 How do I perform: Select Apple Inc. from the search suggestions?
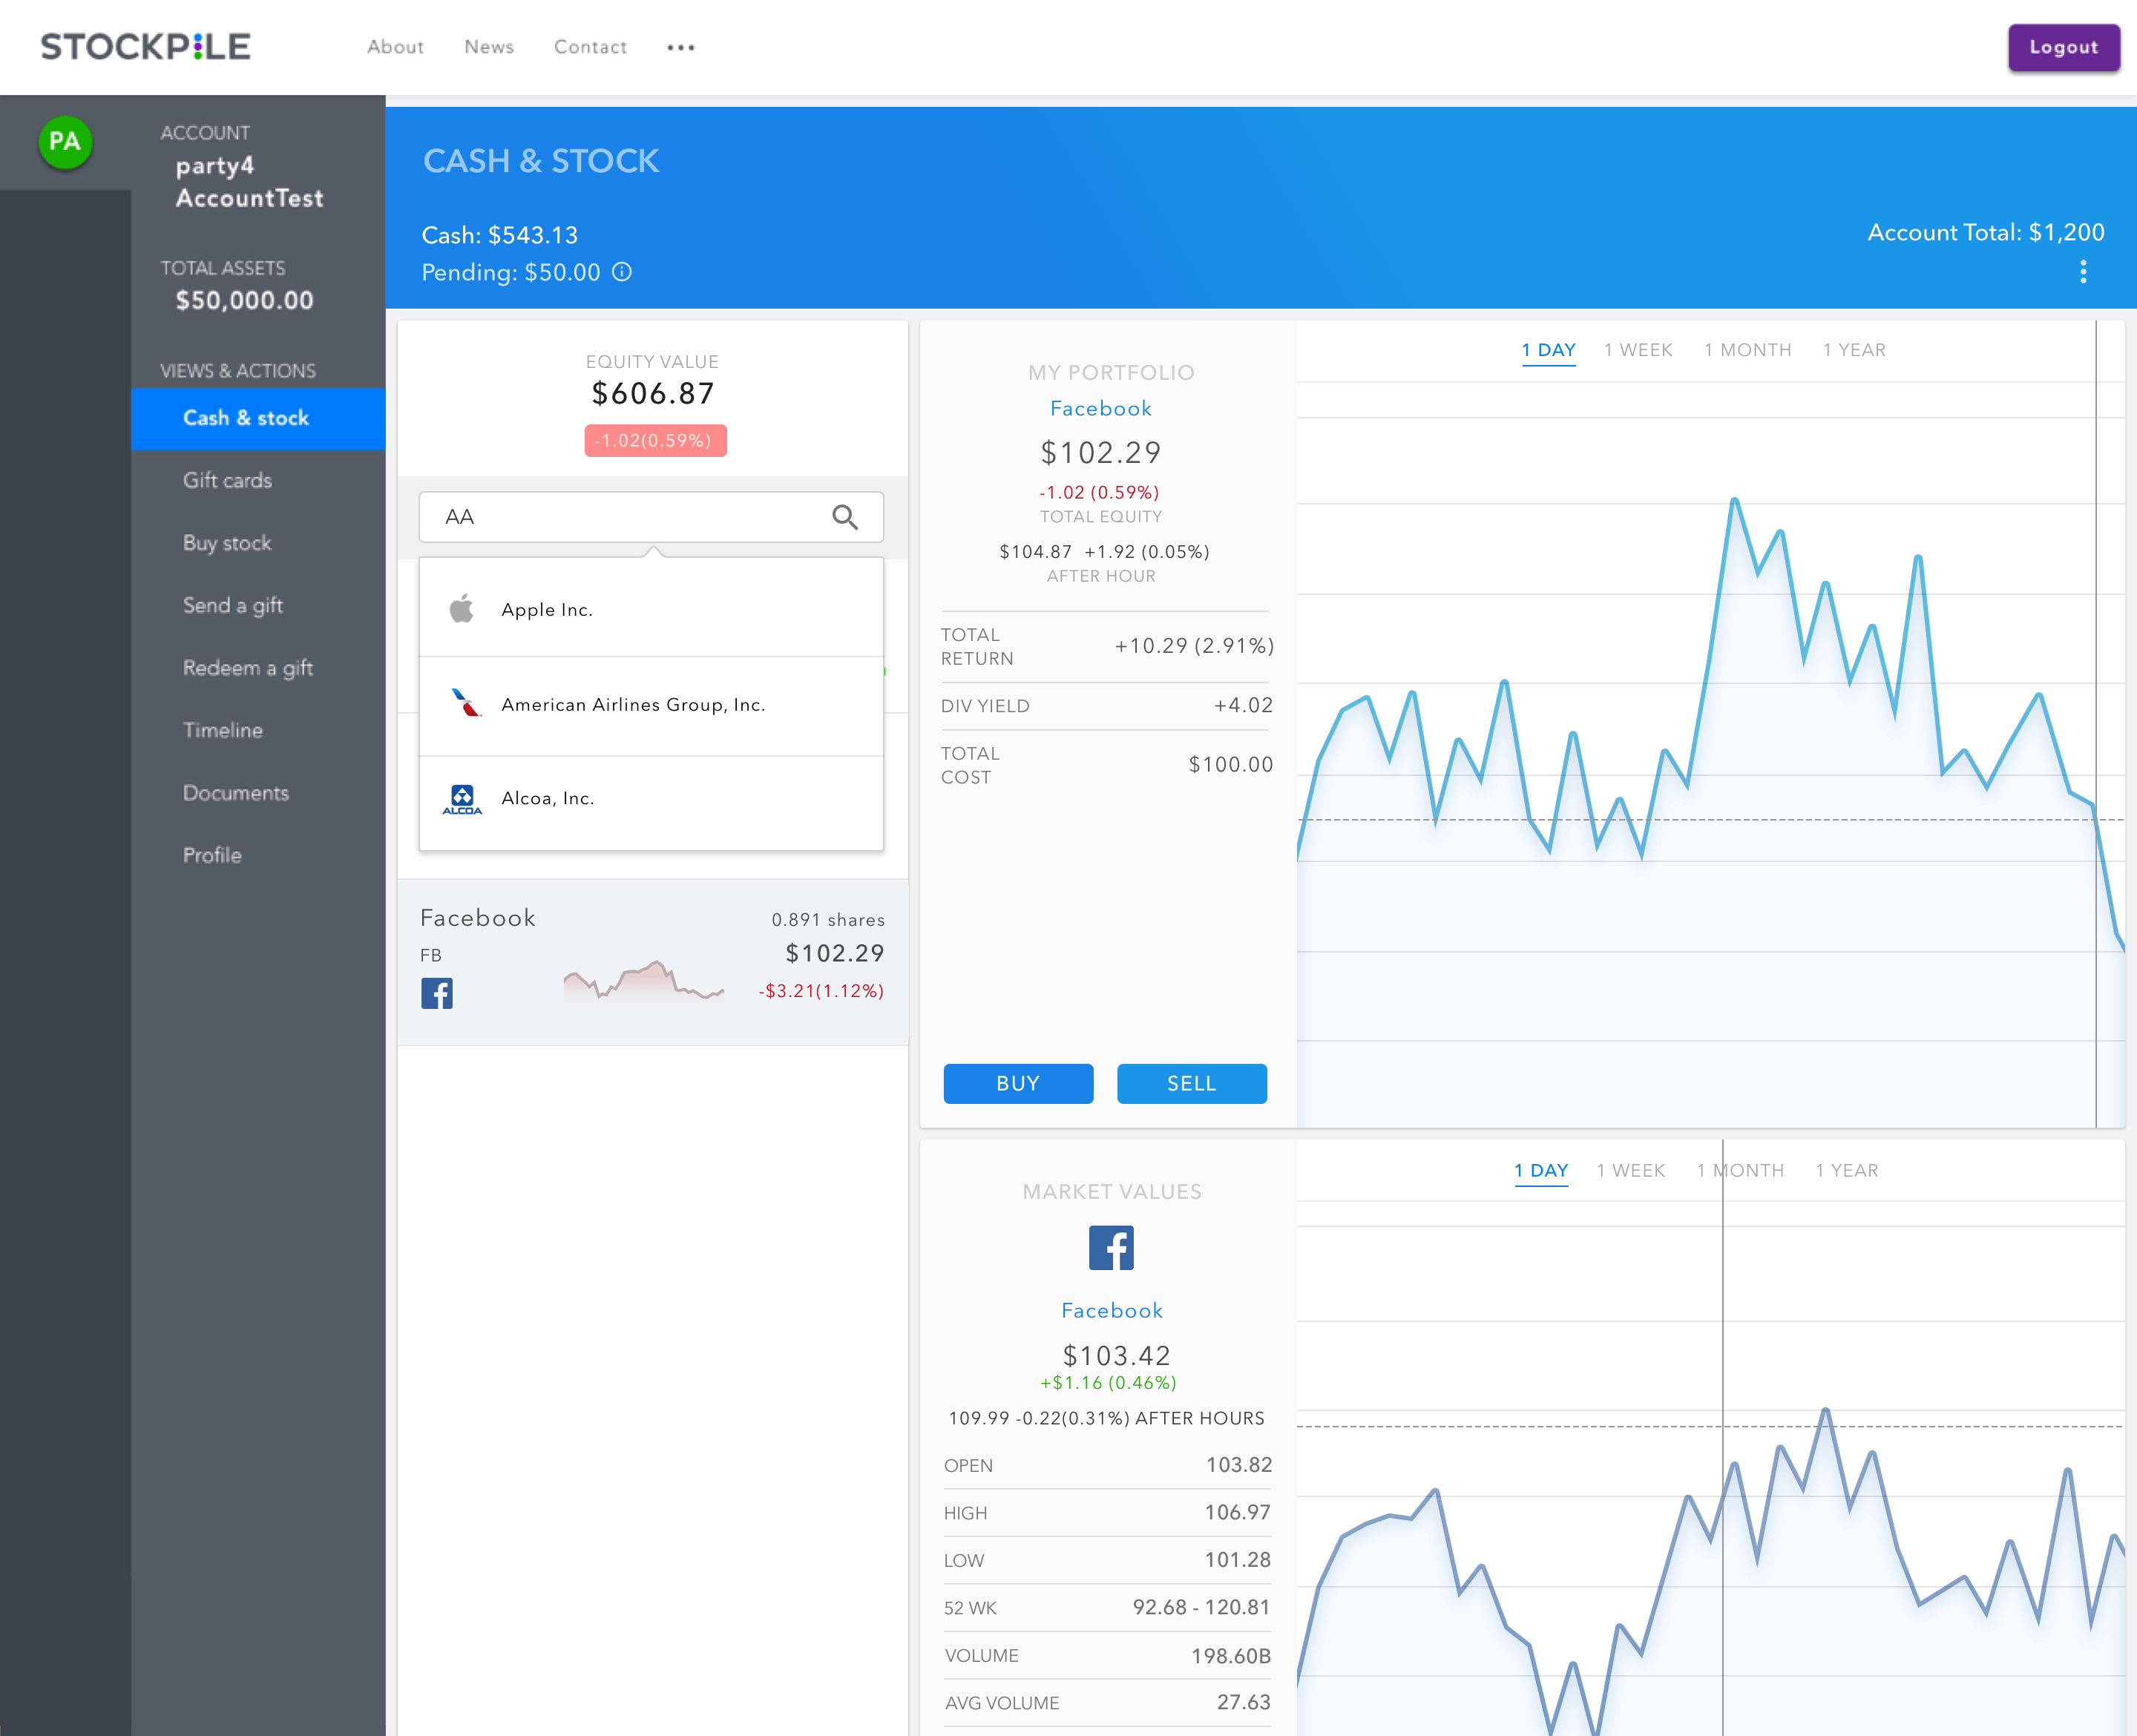click(x=547, y=609)
